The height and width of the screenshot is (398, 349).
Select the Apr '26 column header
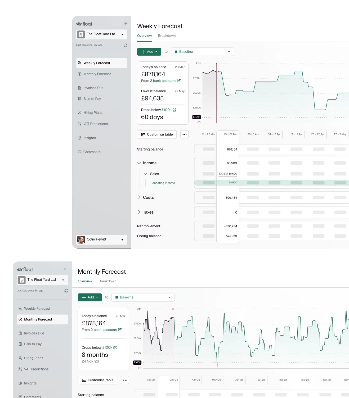point(196,380)
